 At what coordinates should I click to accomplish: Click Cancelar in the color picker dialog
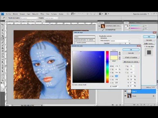(x=131, y=53)
